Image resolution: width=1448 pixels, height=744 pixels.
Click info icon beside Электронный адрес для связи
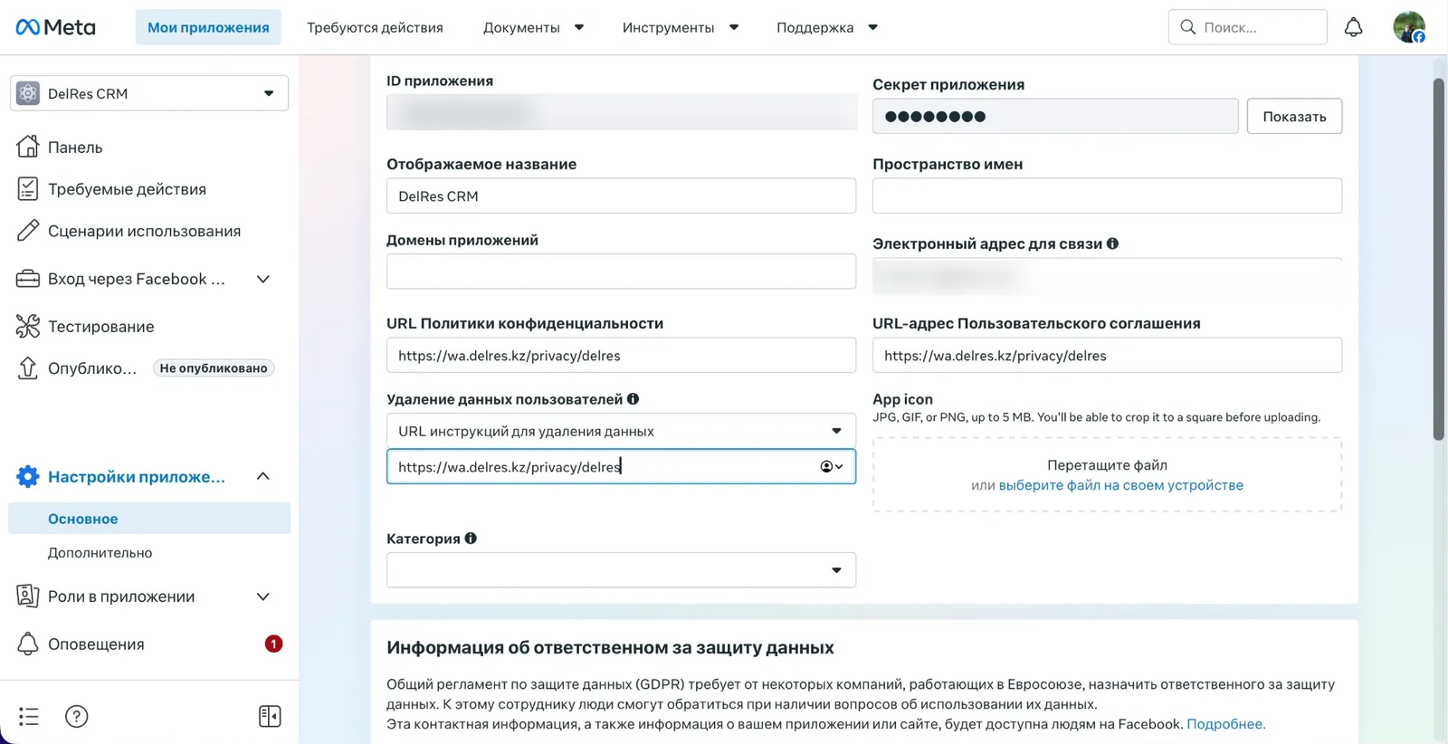coord(1112,243)
